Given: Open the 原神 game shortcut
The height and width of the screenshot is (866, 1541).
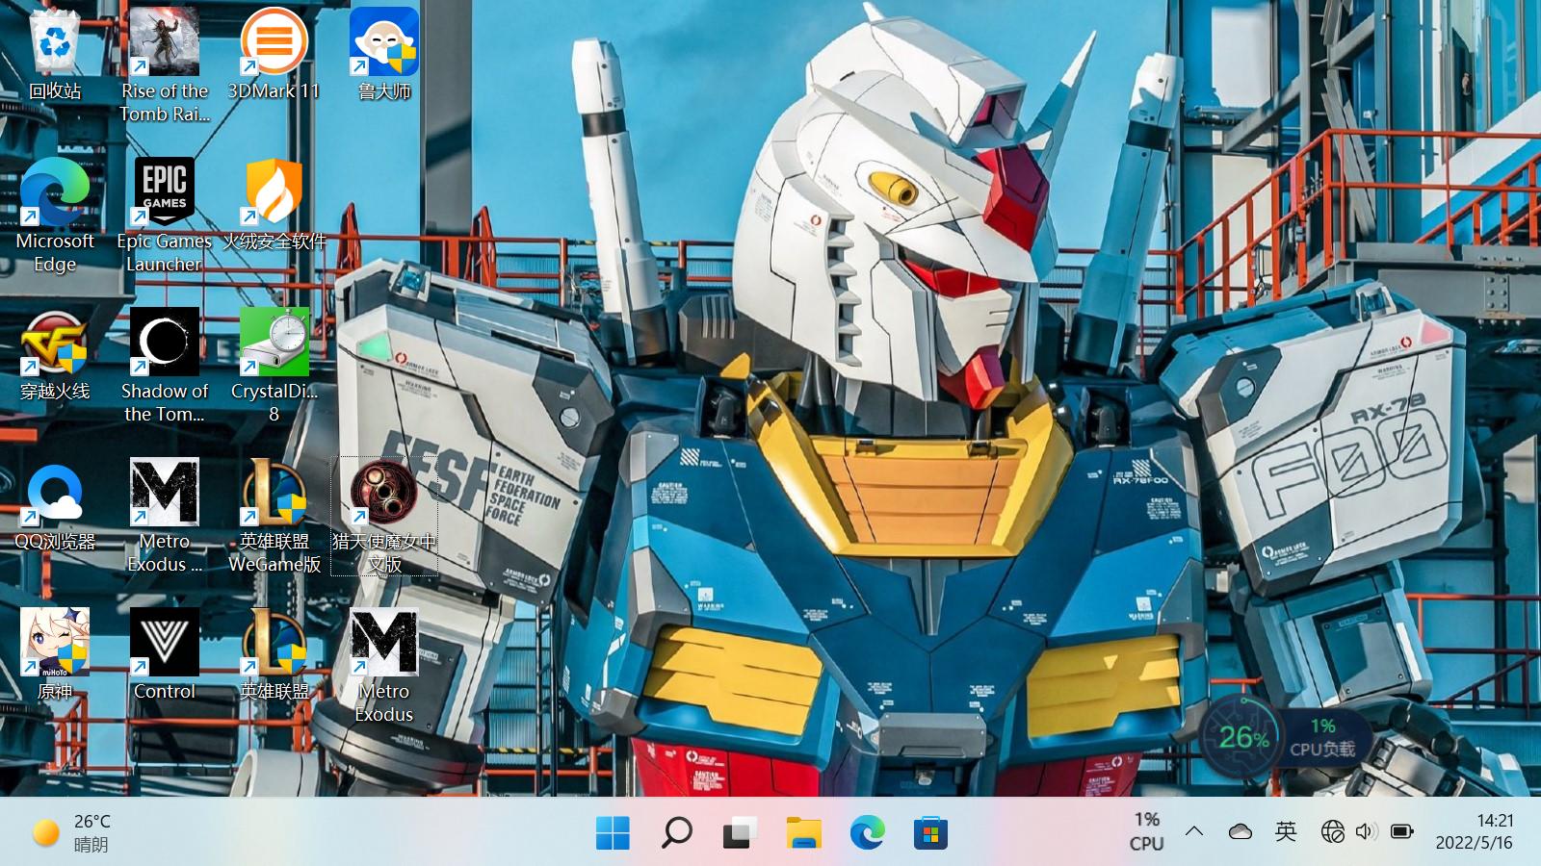Looking at the screenshot, I should [x=55, y=653].
